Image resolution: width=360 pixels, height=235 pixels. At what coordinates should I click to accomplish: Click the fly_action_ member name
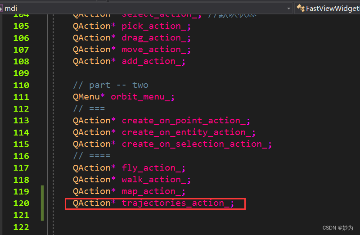tap(151, 168)
